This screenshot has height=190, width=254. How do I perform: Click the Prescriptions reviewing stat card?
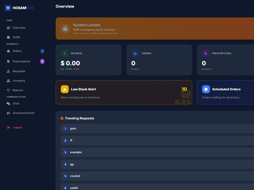point(226,60)
